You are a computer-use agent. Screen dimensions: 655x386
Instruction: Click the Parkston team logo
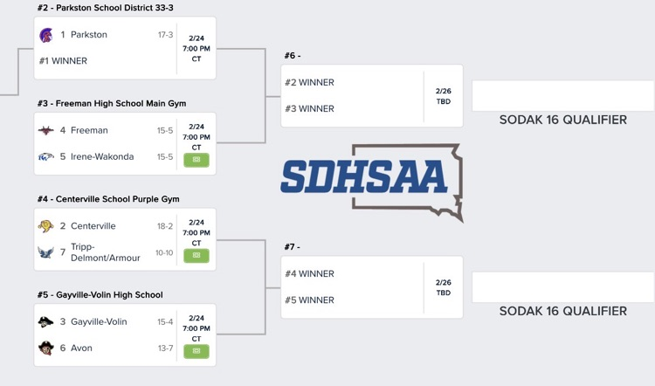pos(46,35)
